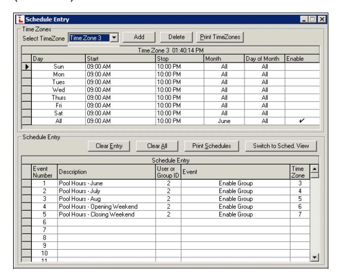Click the Schedule Entry app icon in title bar
Image resolution: width=341 pixels, height=279 pixels.
click(x=20, y=19)
